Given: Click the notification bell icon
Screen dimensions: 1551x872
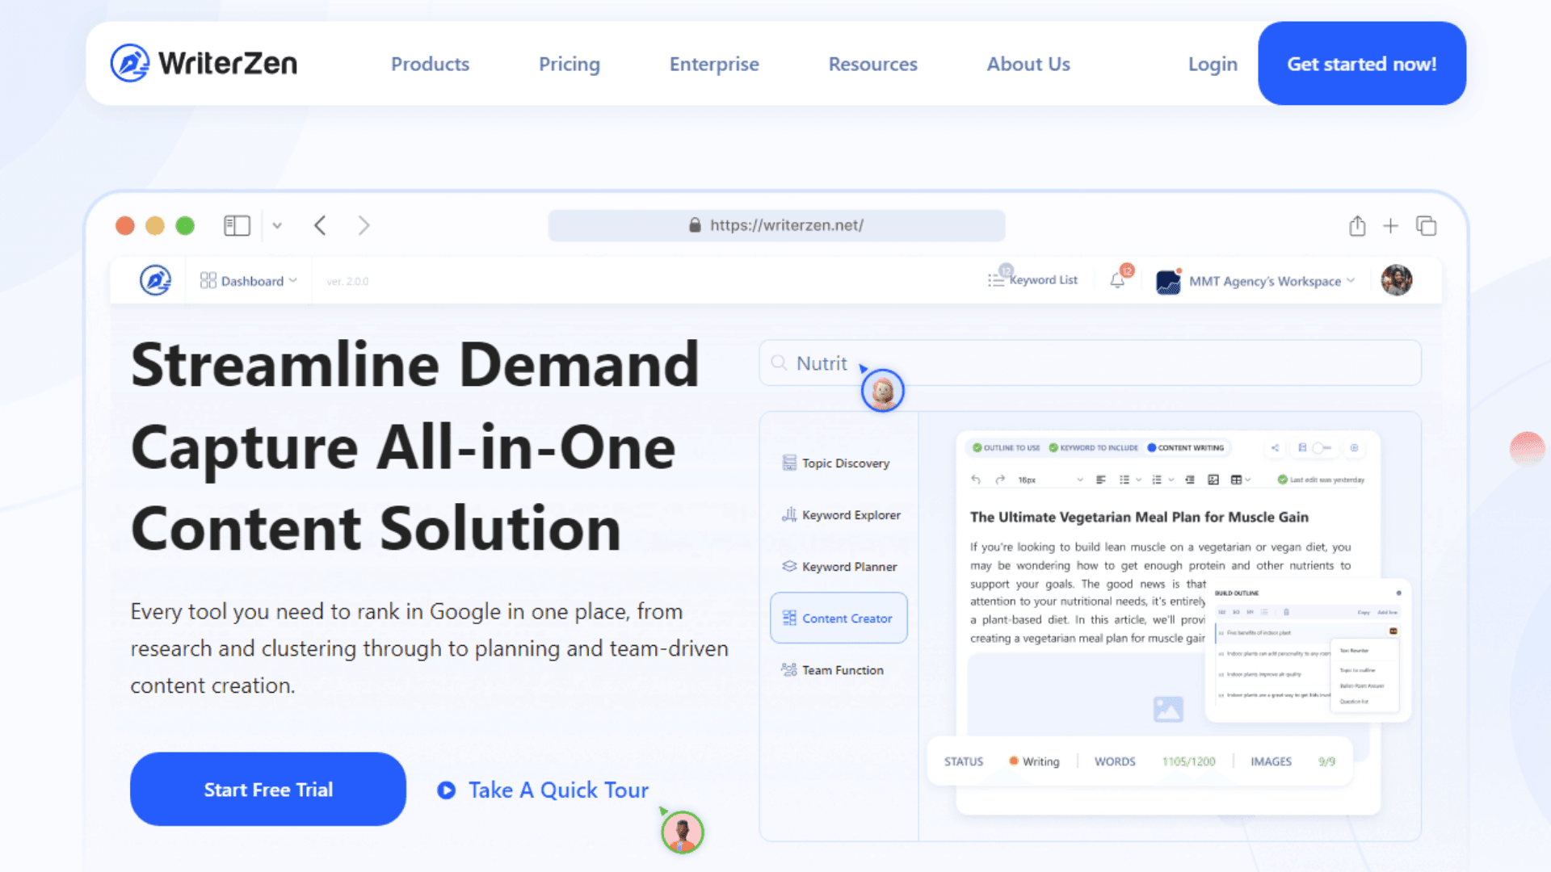Looking at the screenshot, I should click(1117, 280).
